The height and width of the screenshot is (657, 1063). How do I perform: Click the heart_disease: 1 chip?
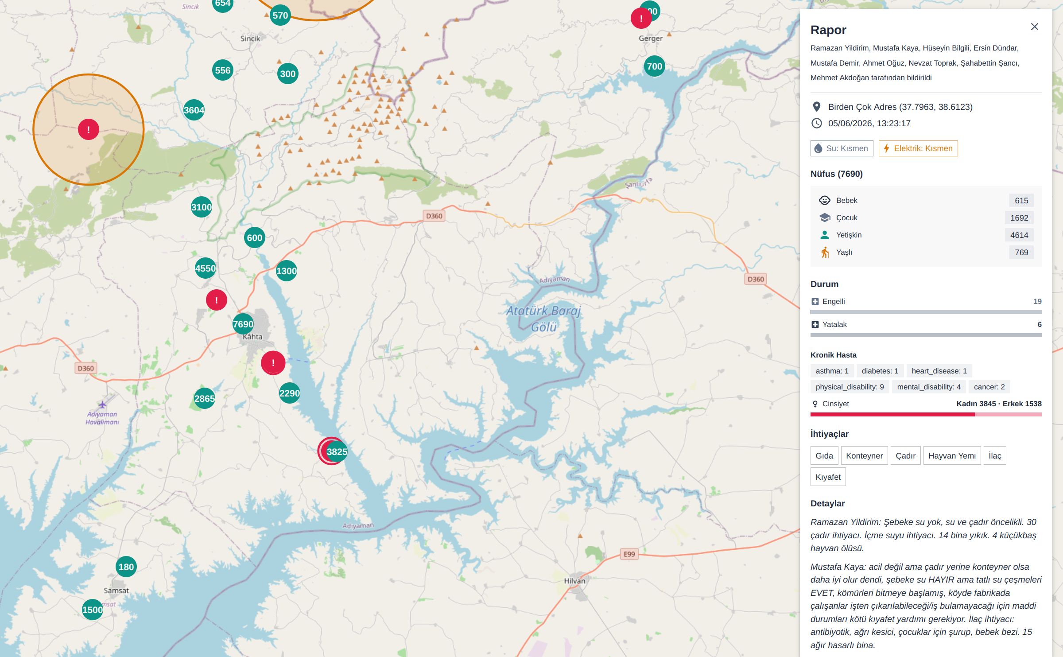click(939, 371)
